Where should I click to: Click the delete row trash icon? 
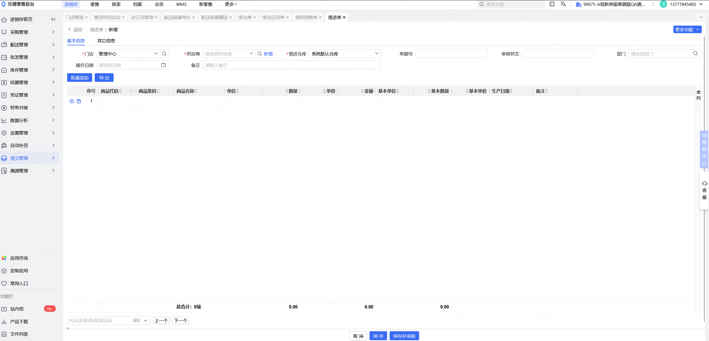[x=79, y=101]
